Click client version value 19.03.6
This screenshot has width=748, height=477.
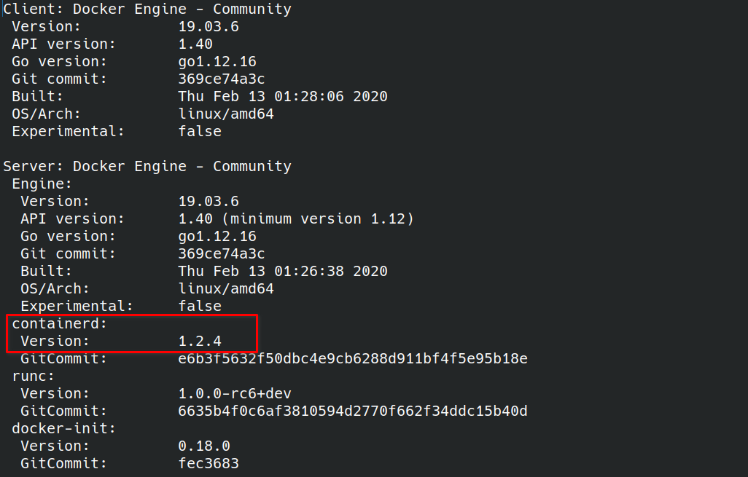tap(209, 27)
